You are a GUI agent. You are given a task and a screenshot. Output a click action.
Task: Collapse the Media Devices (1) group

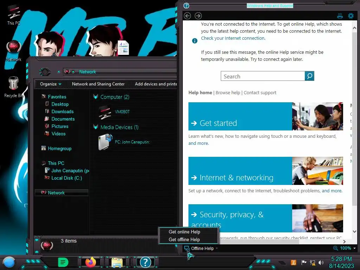(96, 127)
